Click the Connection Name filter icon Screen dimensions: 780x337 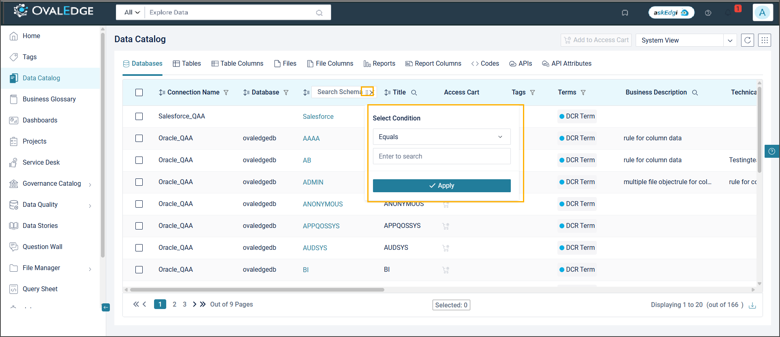point(226,92)
